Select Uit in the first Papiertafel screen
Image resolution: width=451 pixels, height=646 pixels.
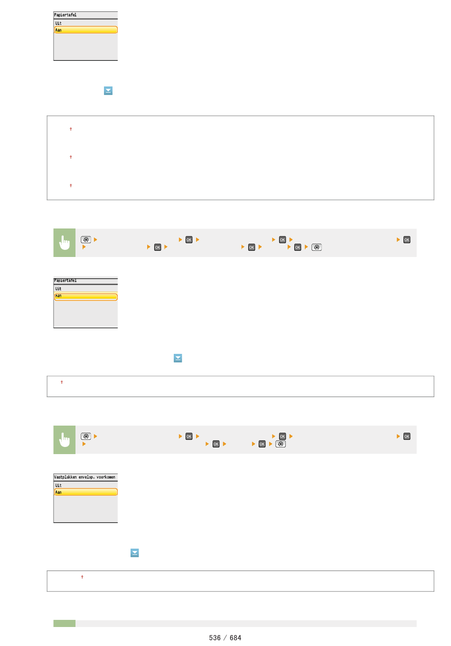(x=86, y=23)
